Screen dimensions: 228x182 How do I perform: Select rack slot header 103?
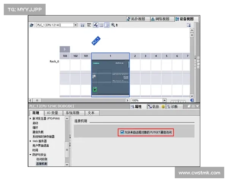(x=65, y=56)
